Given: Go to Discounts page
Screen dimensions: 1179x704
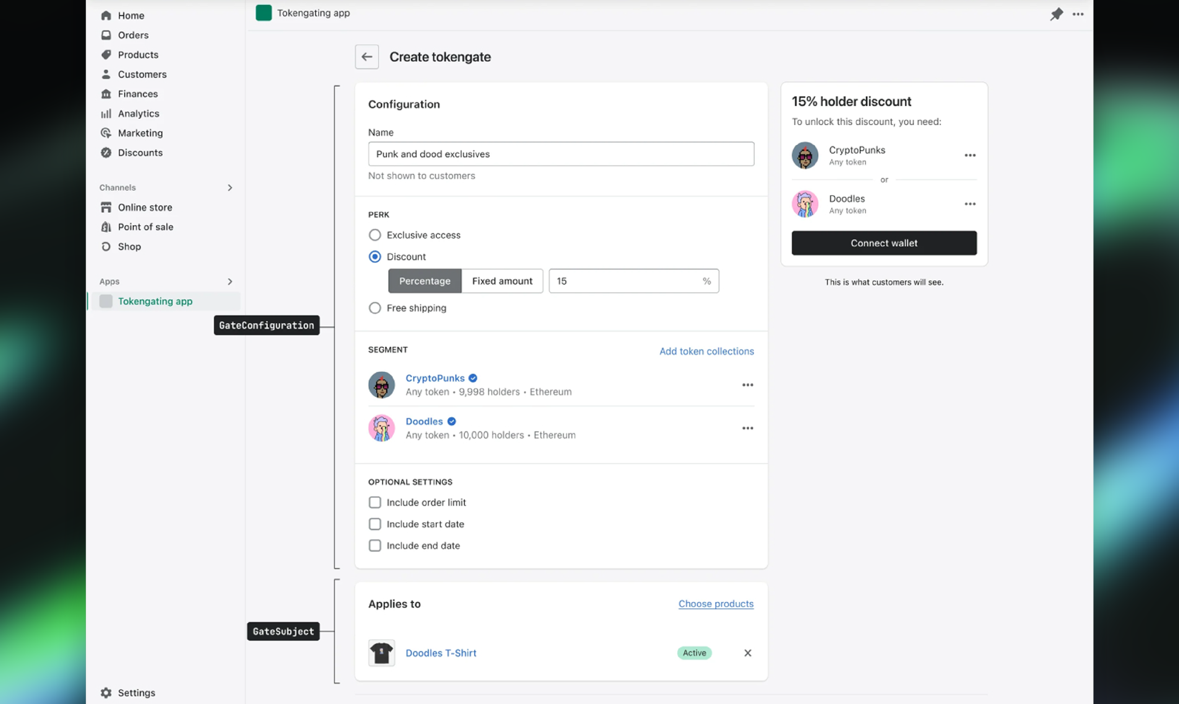Looking at the screenshot, I should pyautogui.click(x=140, y=152).
